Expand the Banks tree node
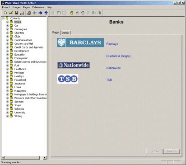186x165 pixels. coord(7,22)
